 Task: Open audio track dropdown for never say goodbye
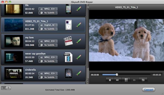(48, 57)
